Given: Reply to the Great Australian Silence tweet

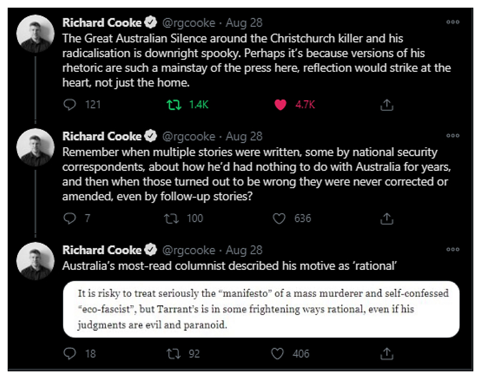Looking at the screenshot, I should (x=69, y=105).
